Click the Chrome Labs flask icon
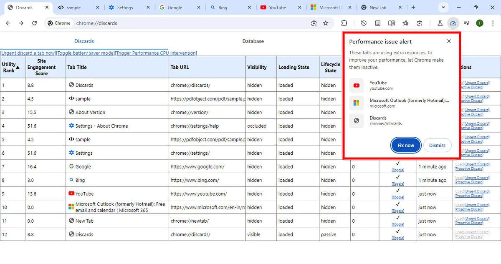 coord(440,23)
